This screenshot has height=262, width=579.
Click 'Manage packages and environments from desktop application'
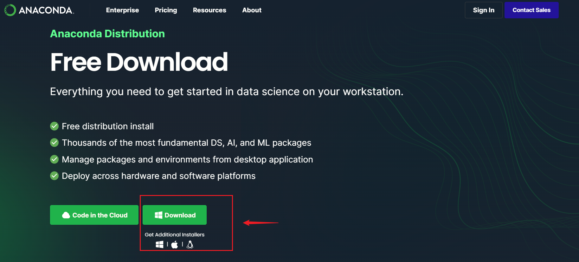point(187,159)
